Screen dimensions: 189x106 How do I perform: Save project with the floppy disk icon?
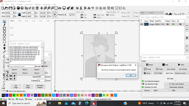click(10, 8)
